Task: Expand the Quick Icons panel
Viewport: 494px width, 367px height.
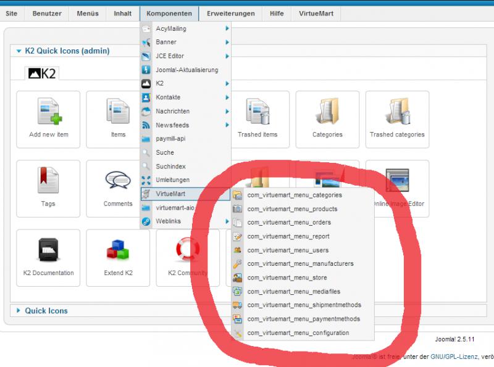Action: coord(19,311)
